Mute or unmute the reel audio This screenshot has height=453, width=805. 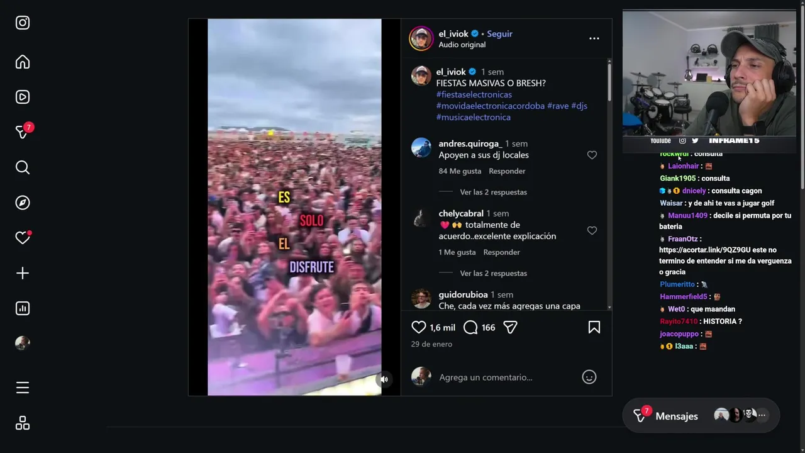pos(384,379)
